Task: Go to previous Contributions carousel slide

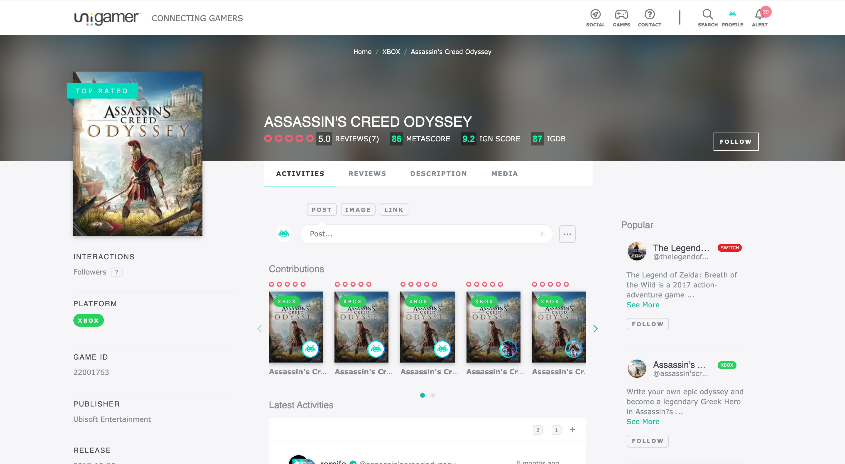Action: (x=259, y=328)
